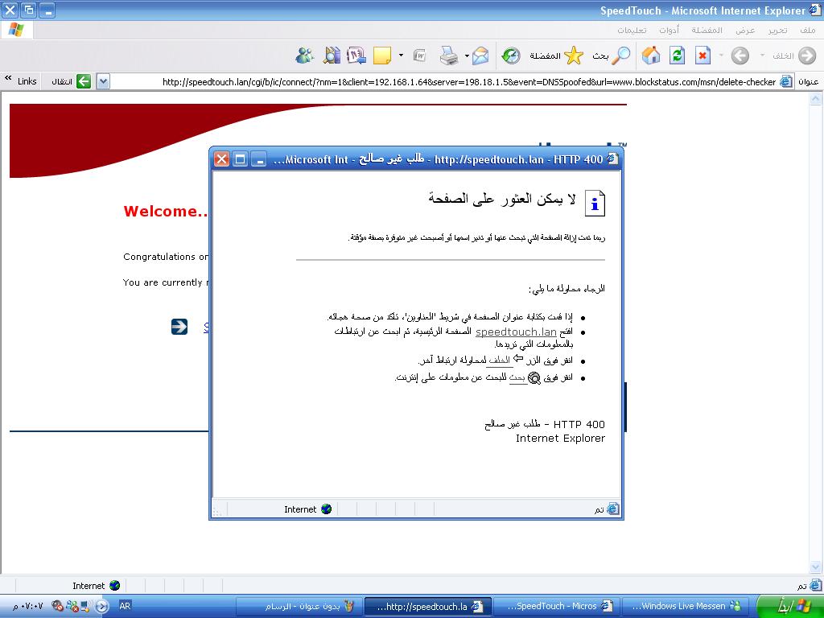Image resolution: width=824 pixels, height=618 pixels.
Task: Close the HTTP 400 popup window
Action: click(222, 159)
